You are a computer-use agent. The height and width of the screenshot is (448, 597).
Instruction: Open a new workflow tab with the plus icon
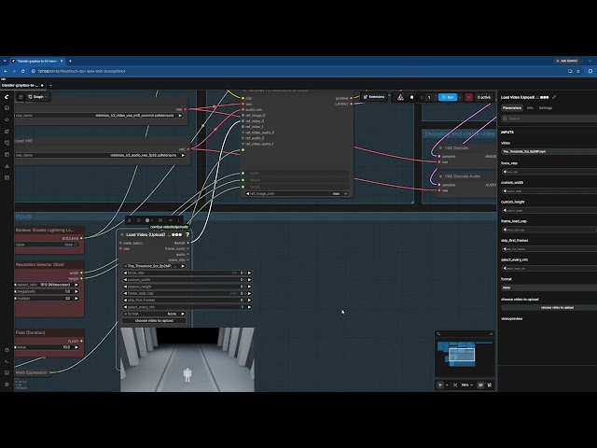point(50,85)
